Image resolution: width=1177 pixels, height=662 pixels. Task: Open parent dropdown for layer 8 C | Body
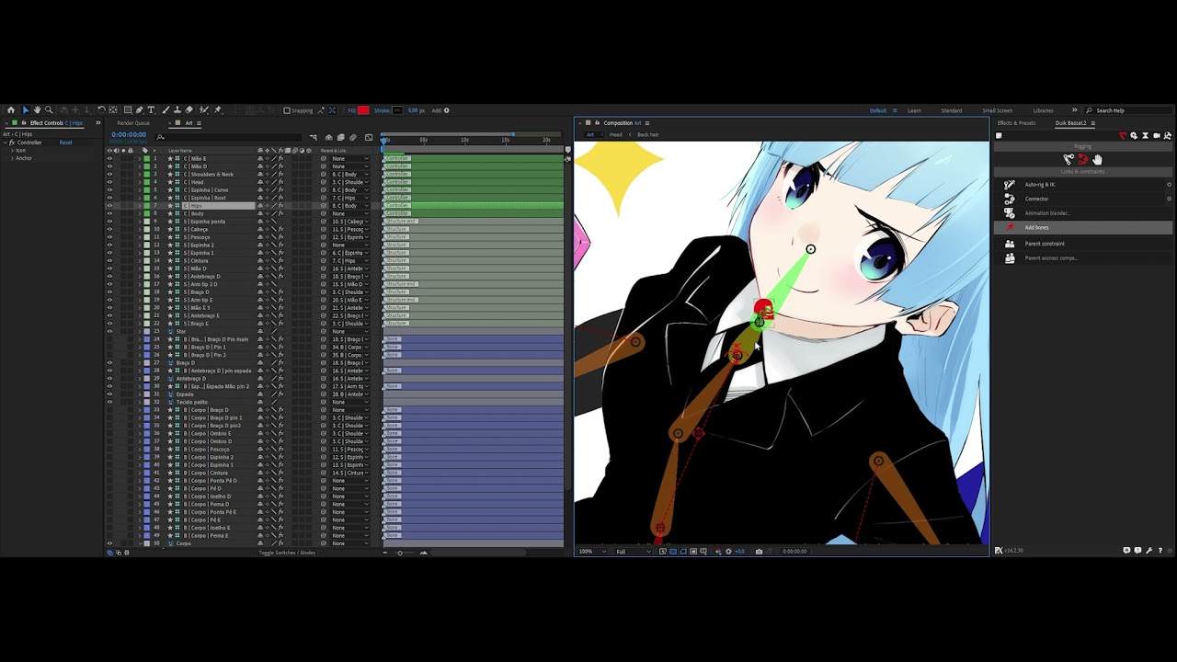pyautogui.click(x=350, y=213)
